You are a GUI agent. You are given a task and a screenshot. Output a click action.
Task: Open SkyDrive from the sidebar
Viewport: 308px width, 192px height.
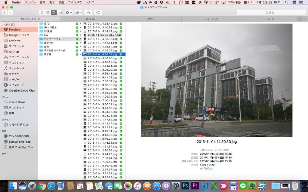(19, 41)
